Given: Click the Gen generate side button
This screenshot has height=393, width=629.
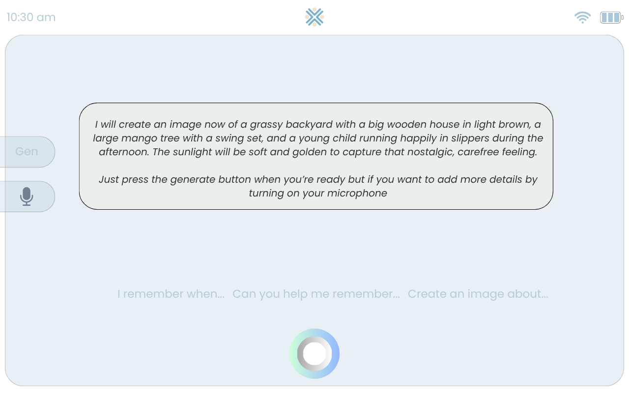Looking at the screenshot, I should click(x=28, y=152).
